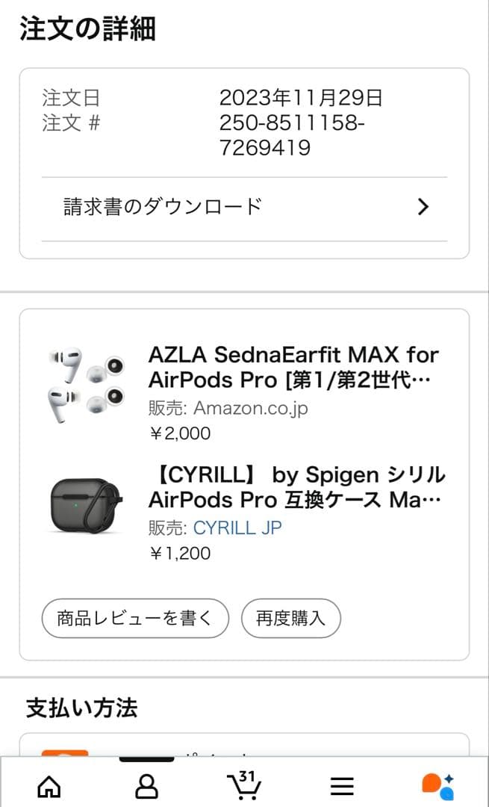View the shopping cart with 31 items
The image size is (489, 807).
[x=244, y=787]
